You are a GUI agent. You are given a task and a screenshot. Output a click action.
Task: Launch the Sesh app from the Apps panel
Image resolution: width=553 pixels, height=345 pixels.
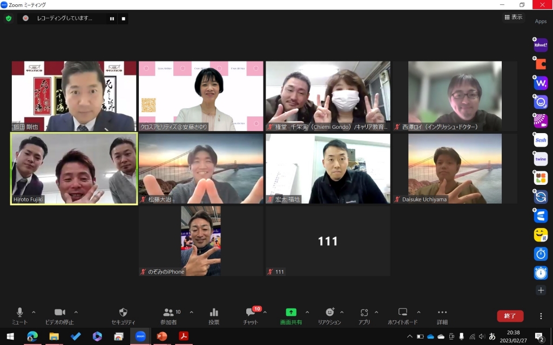(541, 140)
